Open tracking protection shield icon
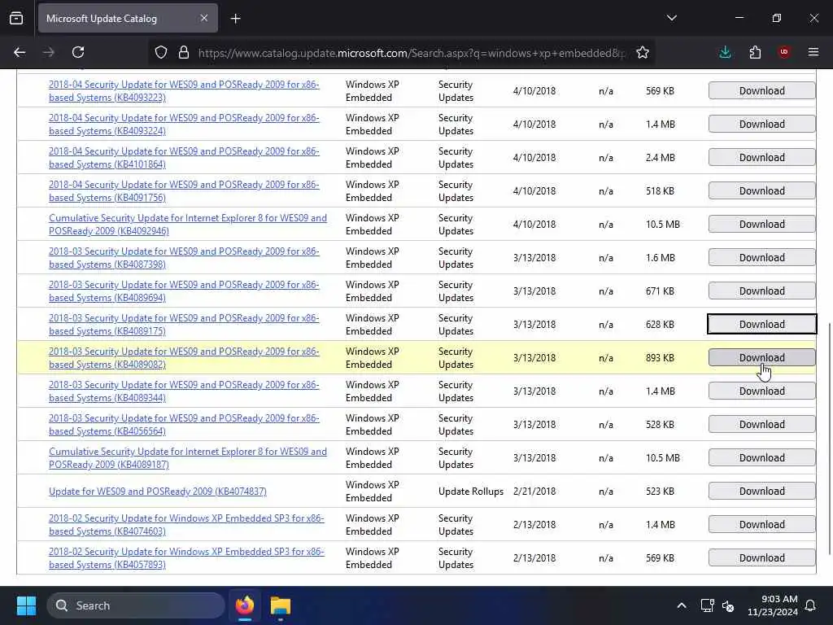The width and height of the screenshot is (833, 625). (x=161, y=52)
